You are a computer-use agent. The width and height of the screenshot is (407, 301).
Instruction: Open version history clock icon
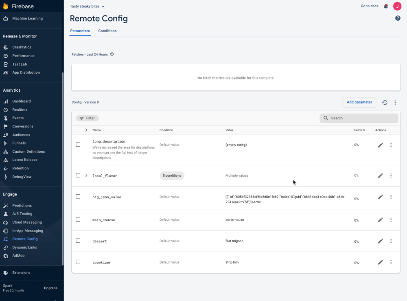tap(385, 103)
